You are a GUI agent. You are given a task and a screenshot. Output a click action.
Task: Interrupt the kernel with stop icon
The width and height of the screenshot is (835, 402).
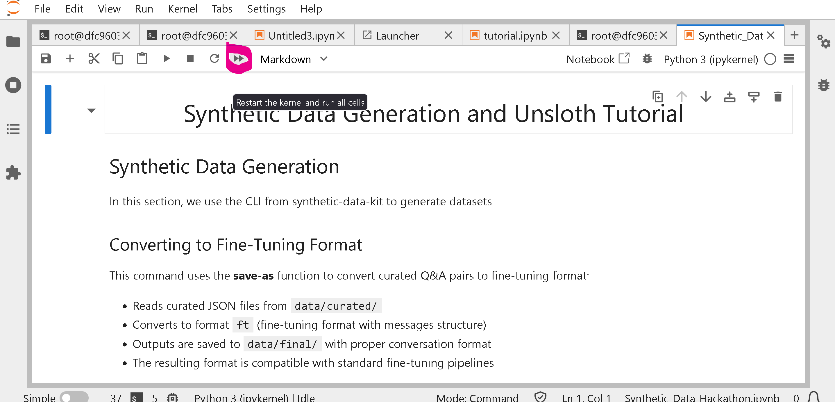click(x=190, y=59)
